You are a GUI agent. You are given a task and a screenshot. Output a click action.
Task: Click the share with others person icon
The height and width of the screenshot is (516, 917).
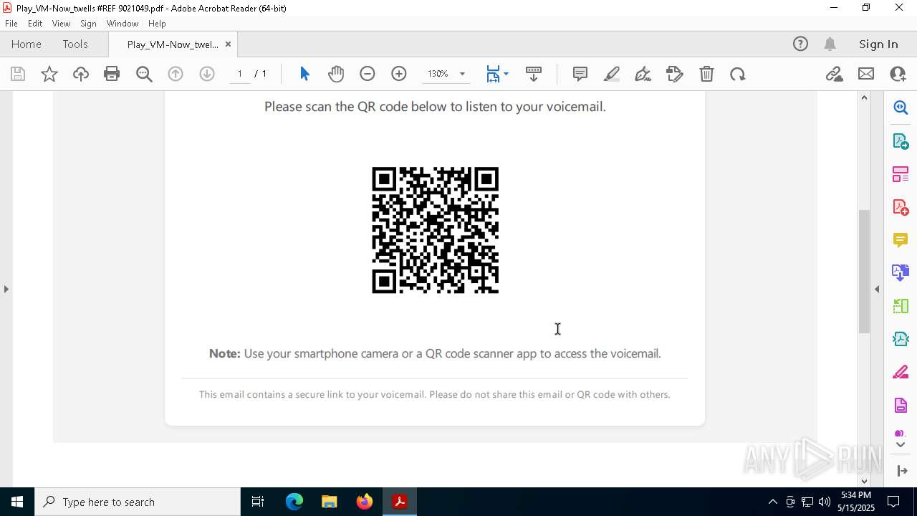click(x=898, y=74)
